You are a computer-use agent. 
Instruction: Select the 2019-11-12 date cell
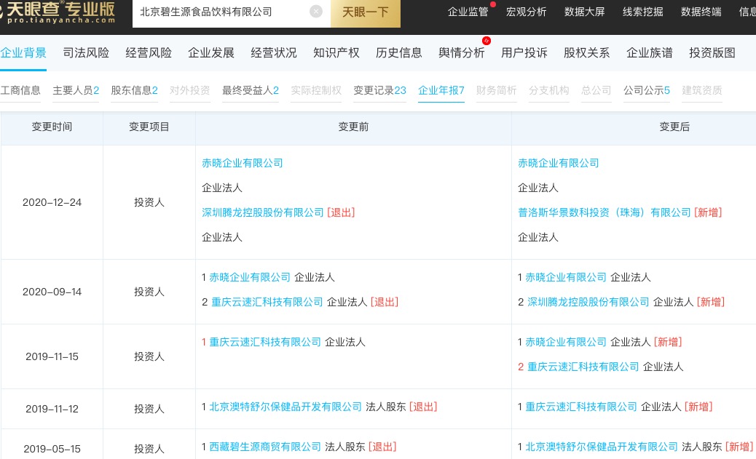click(52, 409)
